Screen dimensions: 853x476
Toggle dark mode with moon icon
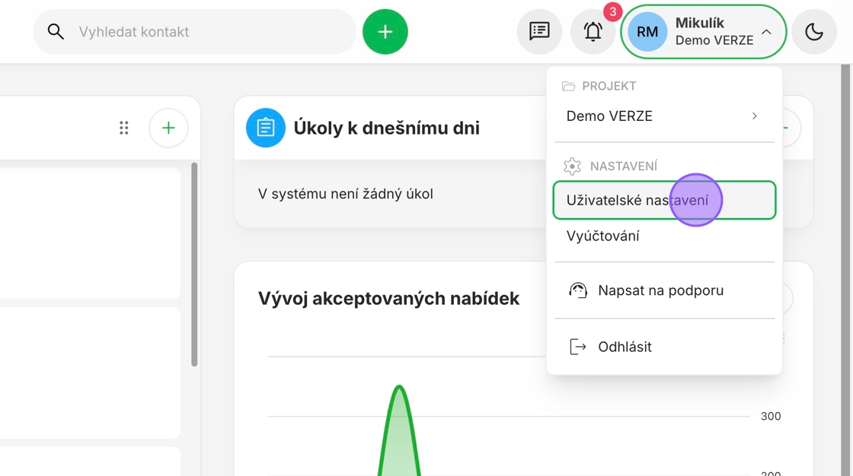click(x=814, y=31)
